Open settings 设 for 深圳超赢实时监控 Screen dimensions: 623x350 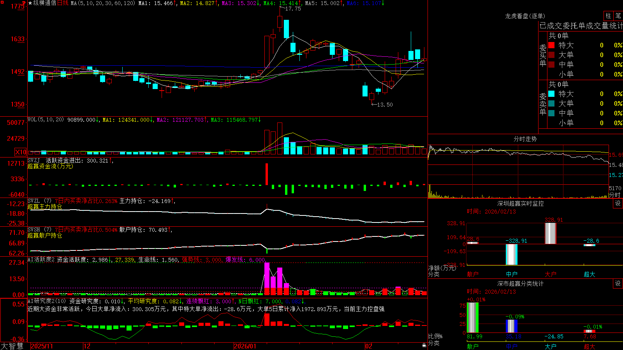click(x=618, y=203)
